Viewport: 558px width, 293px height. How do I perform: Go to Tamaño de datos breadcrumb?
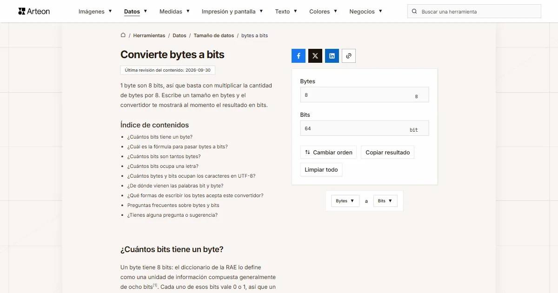tap(214, 35)
